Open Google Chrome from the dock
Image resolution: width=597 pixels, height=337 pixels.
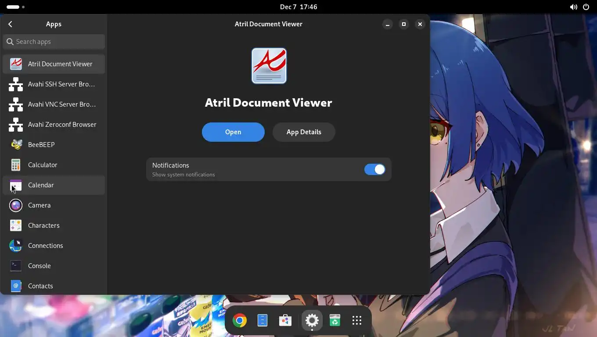[240, 320]
